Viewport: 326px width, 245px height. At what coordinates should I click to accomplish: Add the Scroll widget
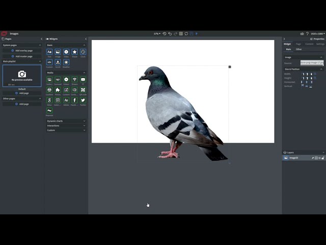[x=58, y=62]
